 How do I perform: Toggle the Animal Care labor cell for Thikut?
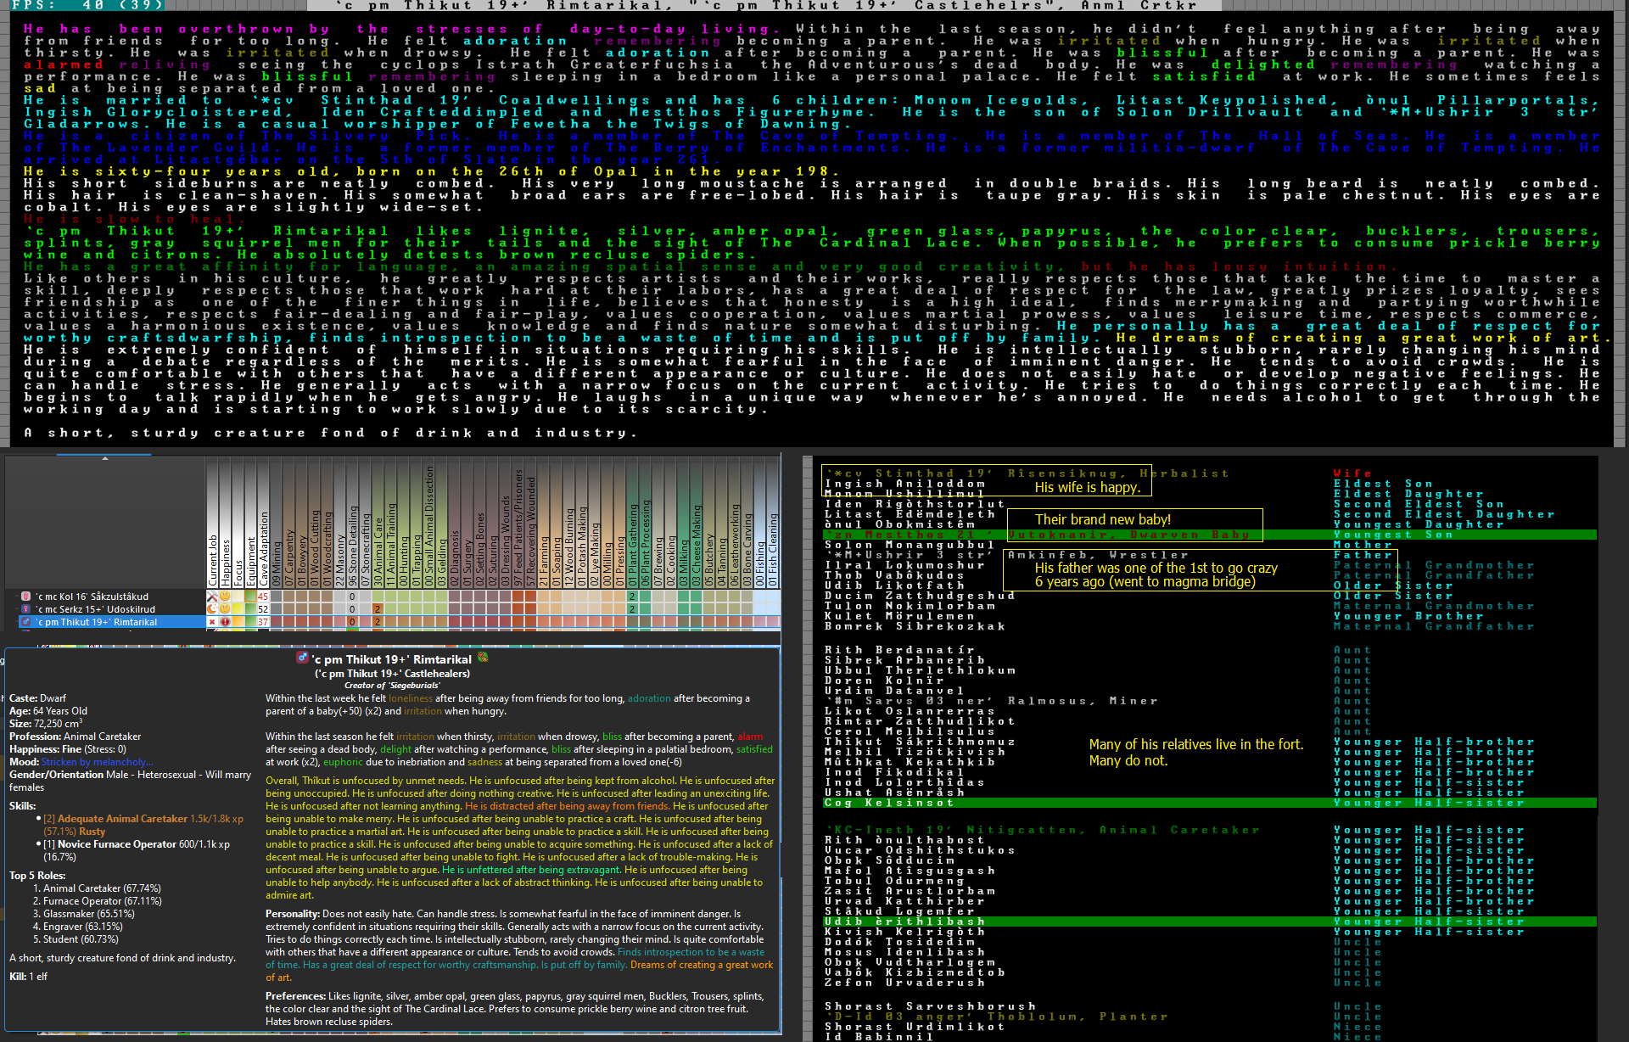pyautogui.click(x=378, y=622)
